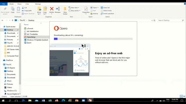Viewport: 186px width, 104px height.
Task: Select the uTorrent file
Action: coord(28,28)
